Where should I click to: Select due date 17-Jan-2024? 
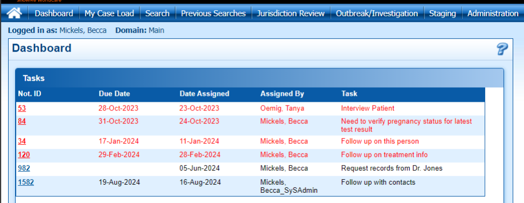[118, 141]
